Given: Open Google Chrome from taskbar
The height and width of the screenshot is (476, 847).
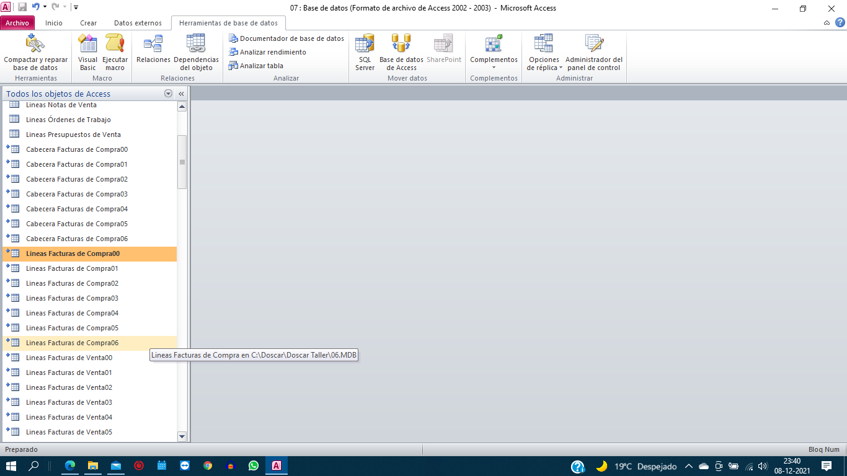Looking at the screenshot, I should tap(208, 465).
